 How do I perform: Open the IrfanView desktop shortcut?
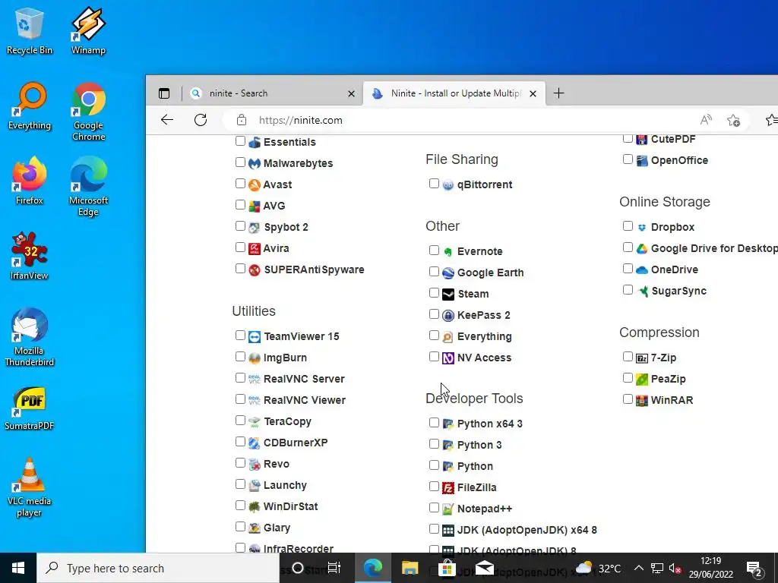30,257
